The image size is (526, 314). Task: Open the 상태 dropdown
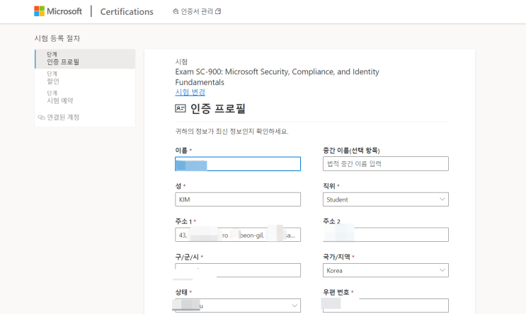[x=238, y=306]
